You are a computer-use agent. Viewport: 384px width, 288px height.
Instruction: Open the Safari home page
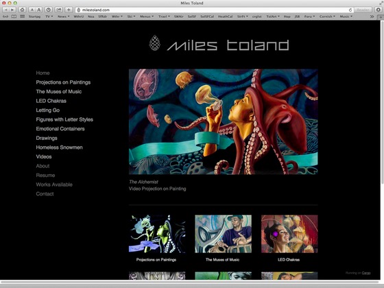point(22,10)
